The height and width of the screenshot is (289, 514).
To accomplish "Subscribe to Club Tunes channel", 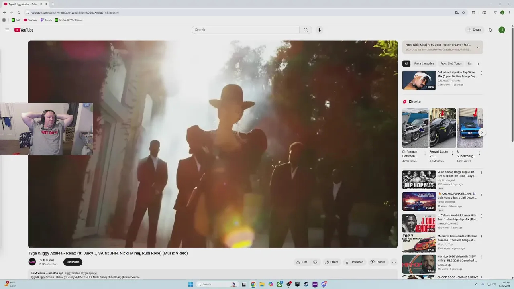I will tap(73, 262).
